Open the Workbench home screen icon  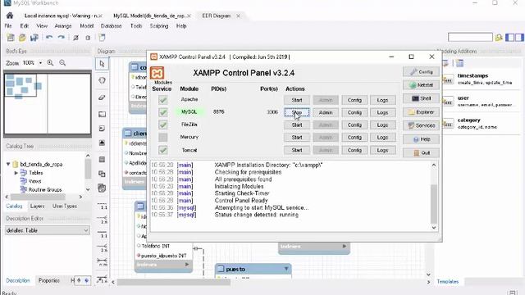[10, 16]
